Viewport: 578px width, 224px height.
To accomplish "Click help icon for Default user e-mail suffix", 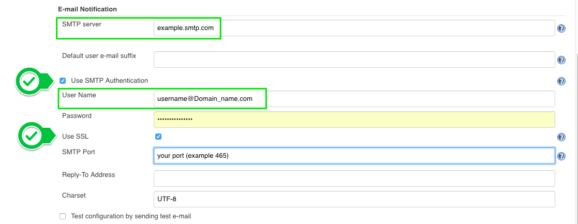I will [x=561, y=61].
